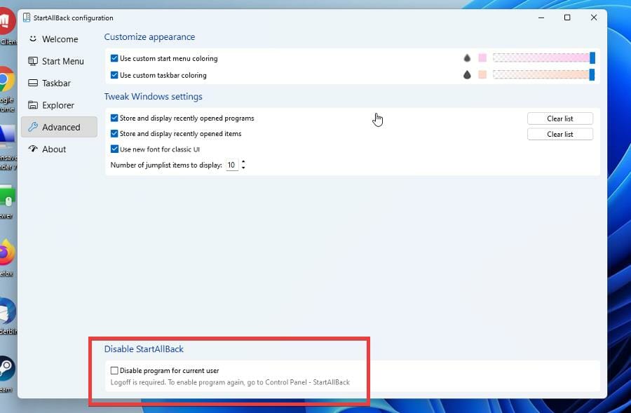Open the Start Menu settings page
This screenshot has height=413, width=631.
[32, 61]
